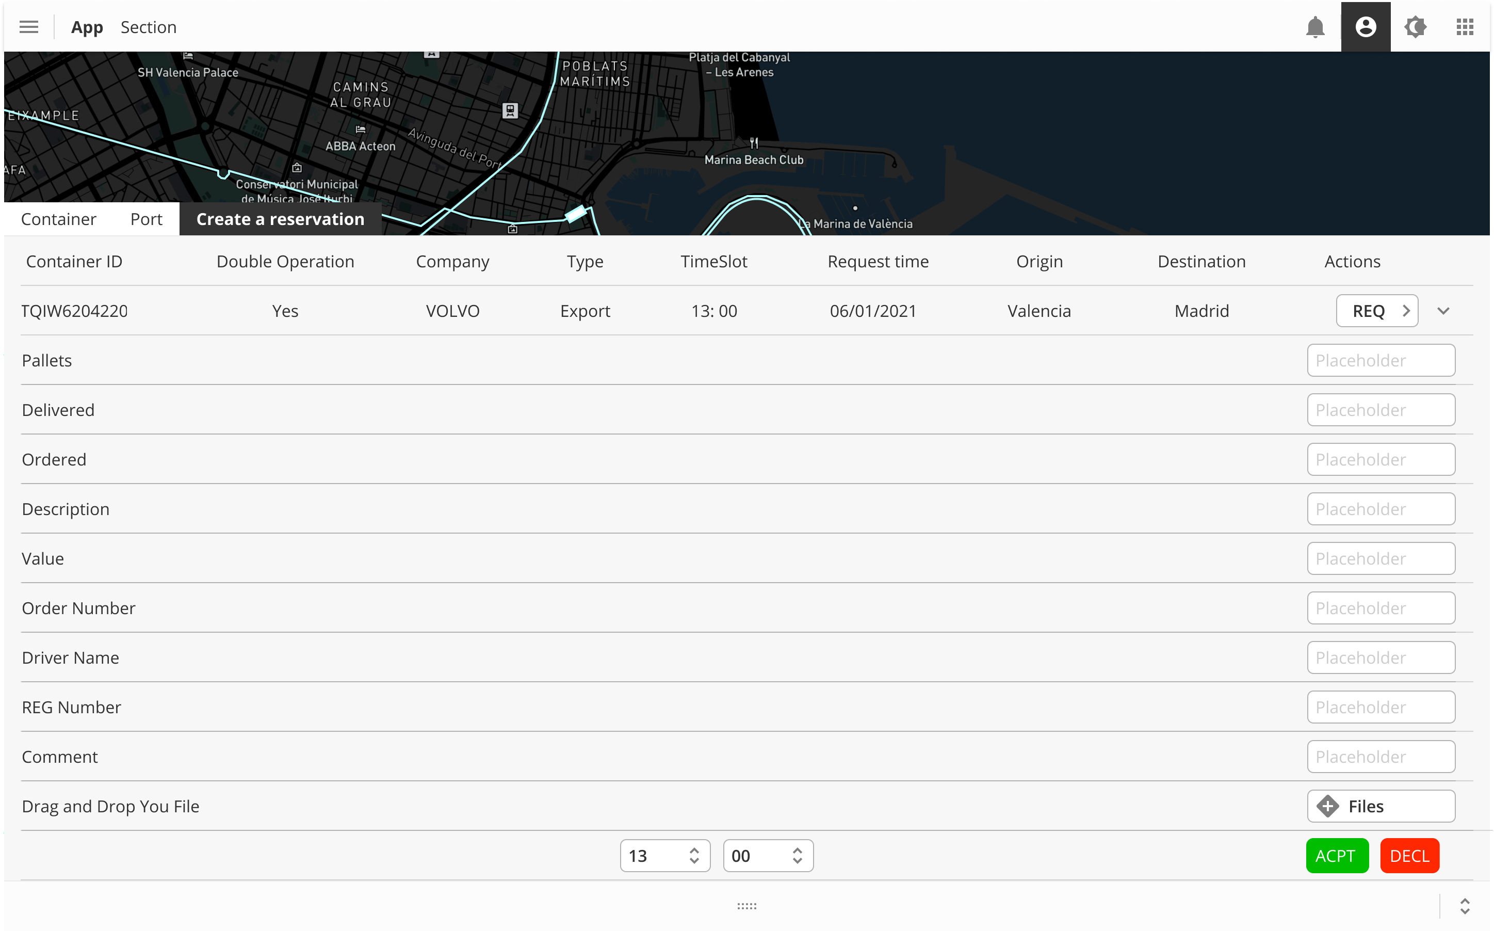Image resolution: width=1494 pixels, height=931 pixels.
Task: Click the hour stepper showing 13
Action: (x=664, y=855)
